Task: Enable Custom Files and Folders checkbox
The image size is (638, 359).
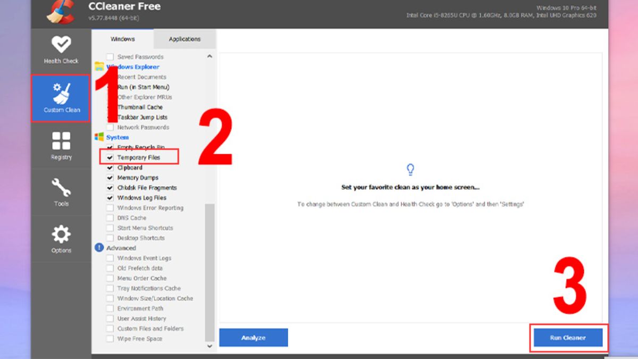Action: click(x=110, y=329)
